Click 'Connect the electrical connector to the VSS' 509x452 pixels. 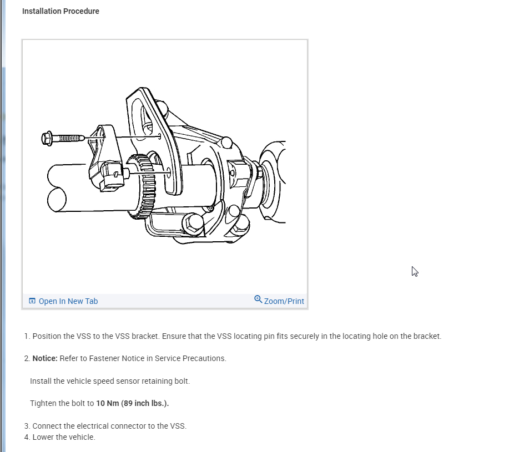pyautogui.click(x=109, y=426)
